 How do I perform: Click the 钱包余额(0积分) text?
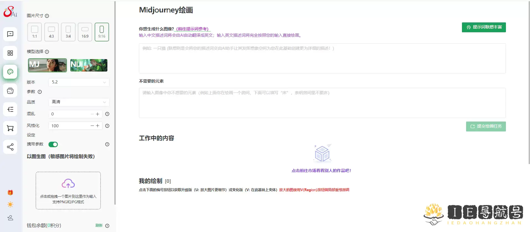44,225
